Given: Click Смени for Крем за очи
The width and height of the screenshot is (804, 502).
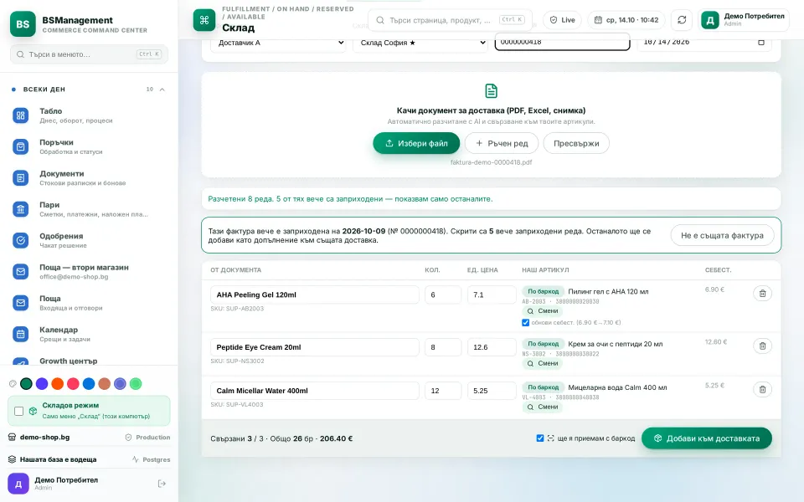Looking at the screenshot, I should pyautogui.click(x=543, y=363).
